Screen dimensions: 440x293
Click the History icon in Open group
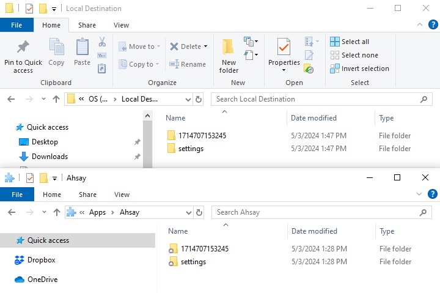pos(309,69)
